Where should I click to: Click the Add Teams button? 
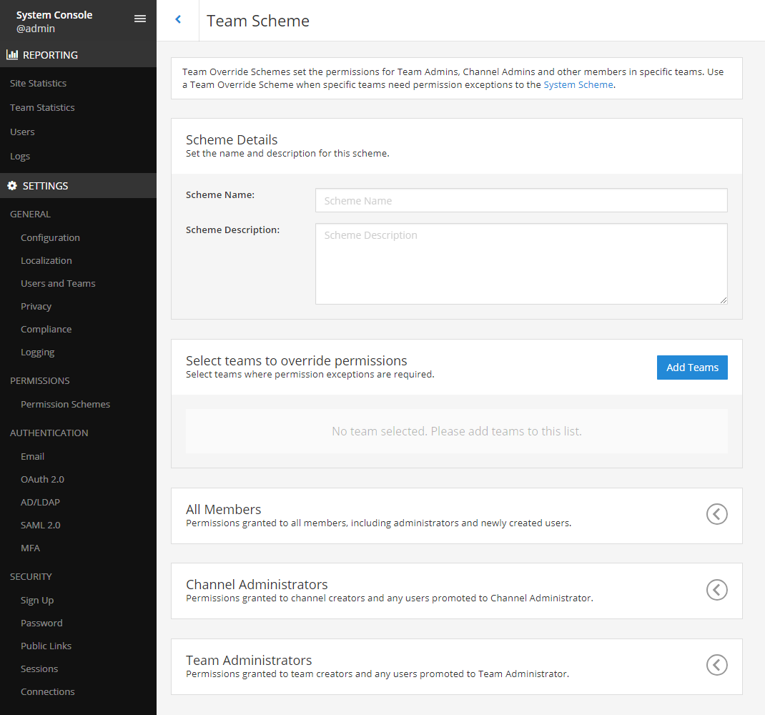click(691, 368)
